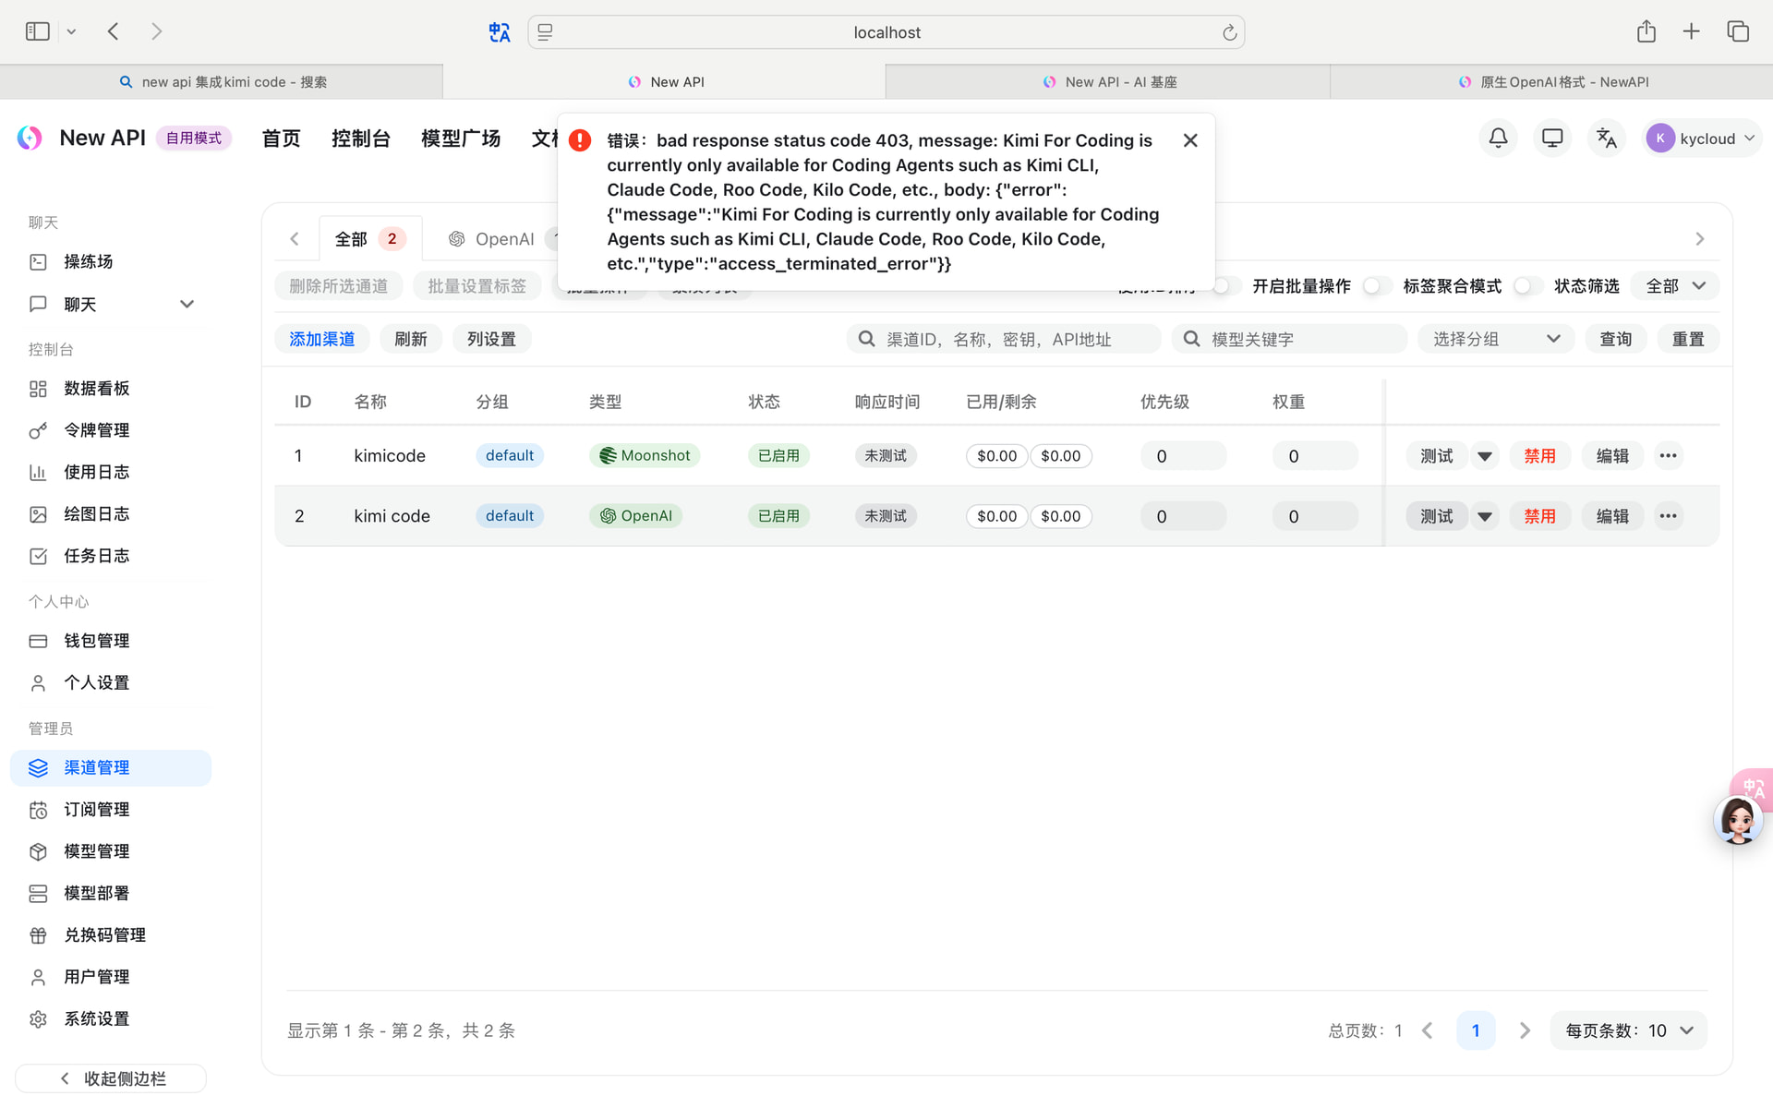Reload the localhost page
The width and height of the screenshot is (1773, 1108).
coord(1229,32)
